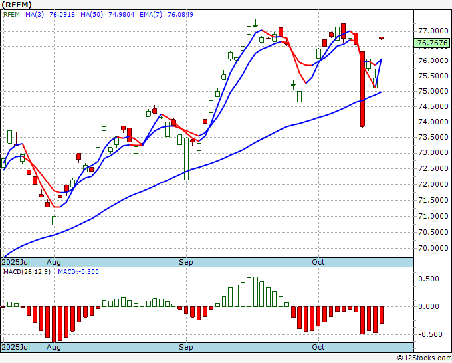The height and width of the screenshot is (363, 452).
Task: Click Oct on the price chart axis
Action: pyautogui.click(x=318, y=262)
